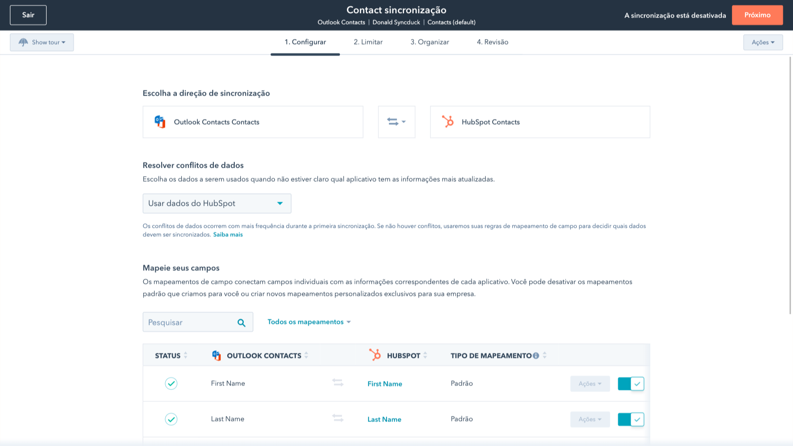The width and height of the screenshot is (793, 446).
Task: Sort by the HubSpot column arrows
Action: tap(425, 355)
